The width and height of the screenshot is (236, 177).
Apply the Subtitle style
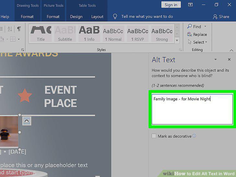[65, 34]
